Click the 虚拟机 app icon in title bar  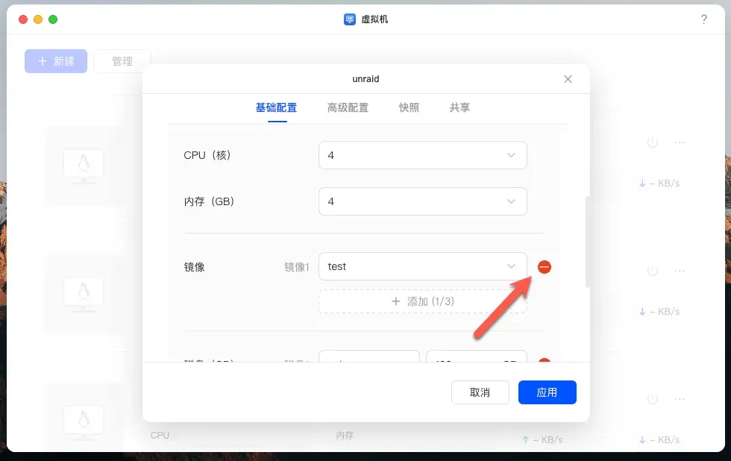[x=350, y=19]
